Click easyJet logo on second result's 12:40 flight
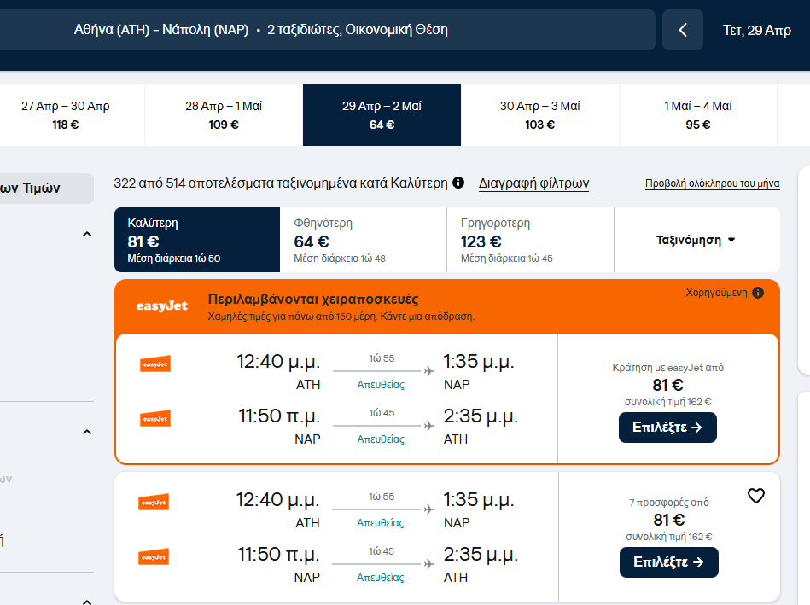The width and height of the screenshot is (810, 605). point(154,503)
